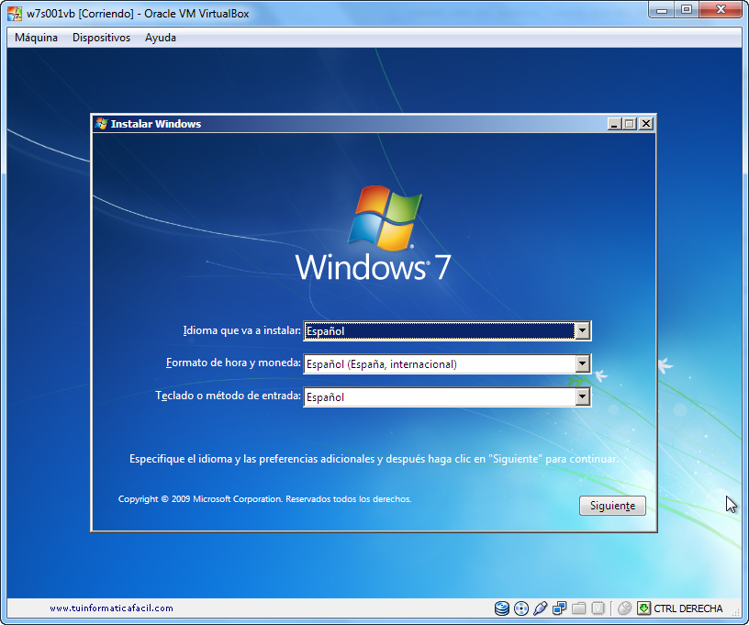
Task: Click the VirtualBox window resize grip
Action: click(x=736, y=613)
